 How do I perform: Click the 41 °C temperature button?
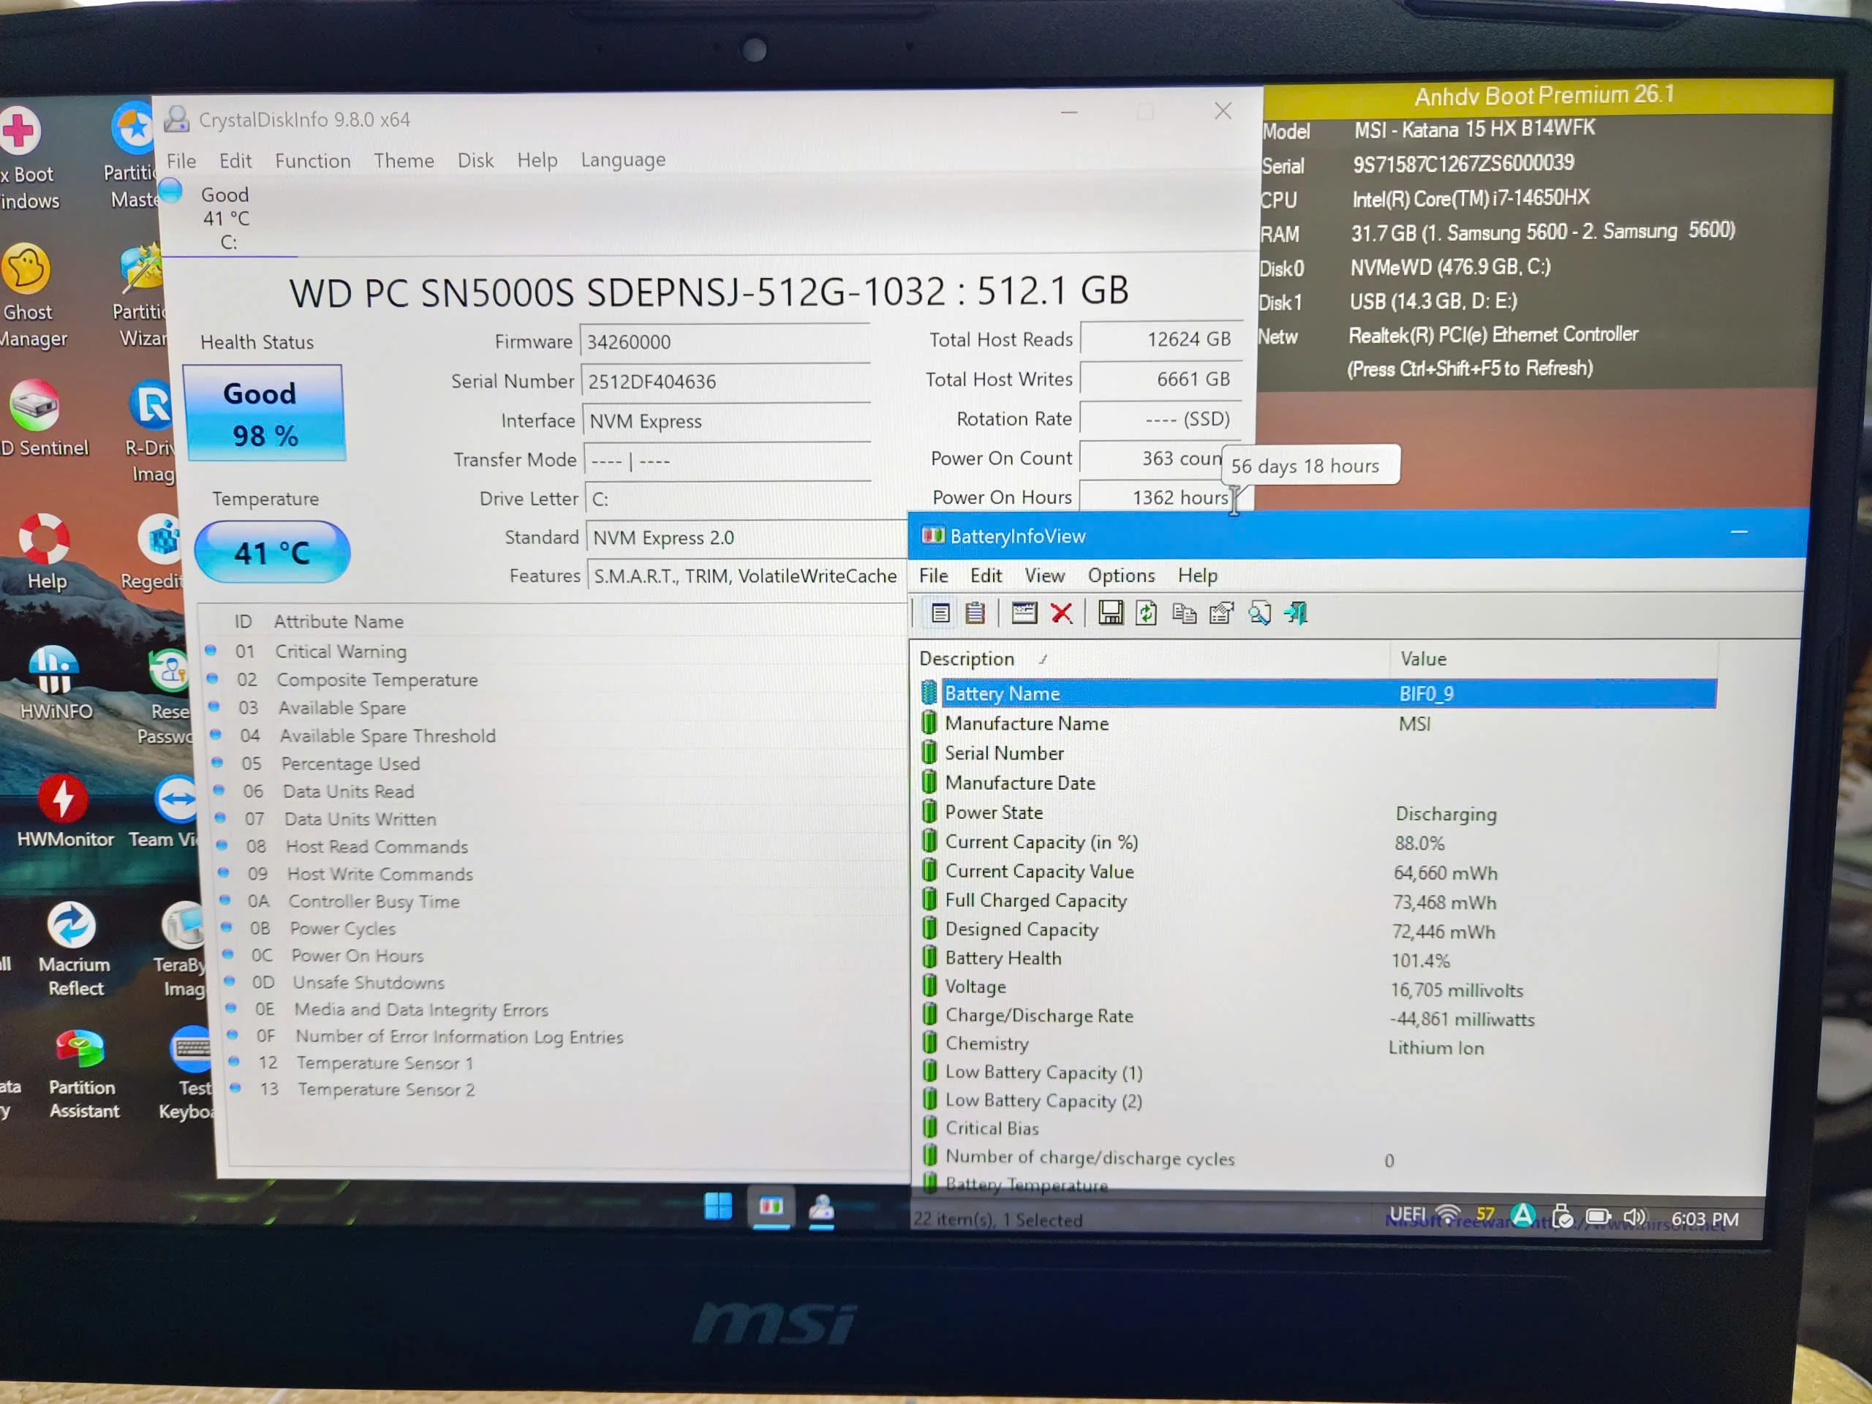click(272, 553)
